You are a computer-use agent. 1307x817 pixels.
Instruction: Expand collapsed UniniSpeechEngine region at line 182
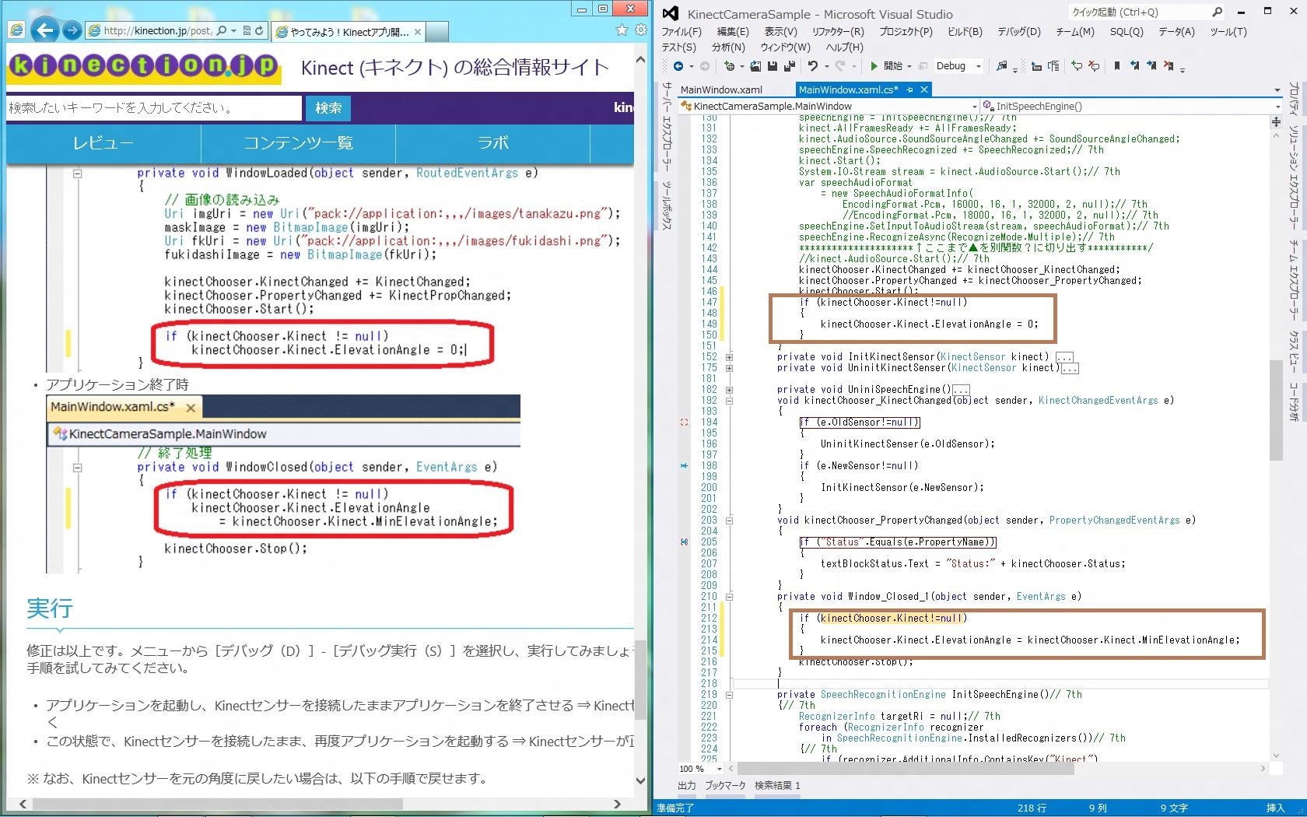point(729,390)
